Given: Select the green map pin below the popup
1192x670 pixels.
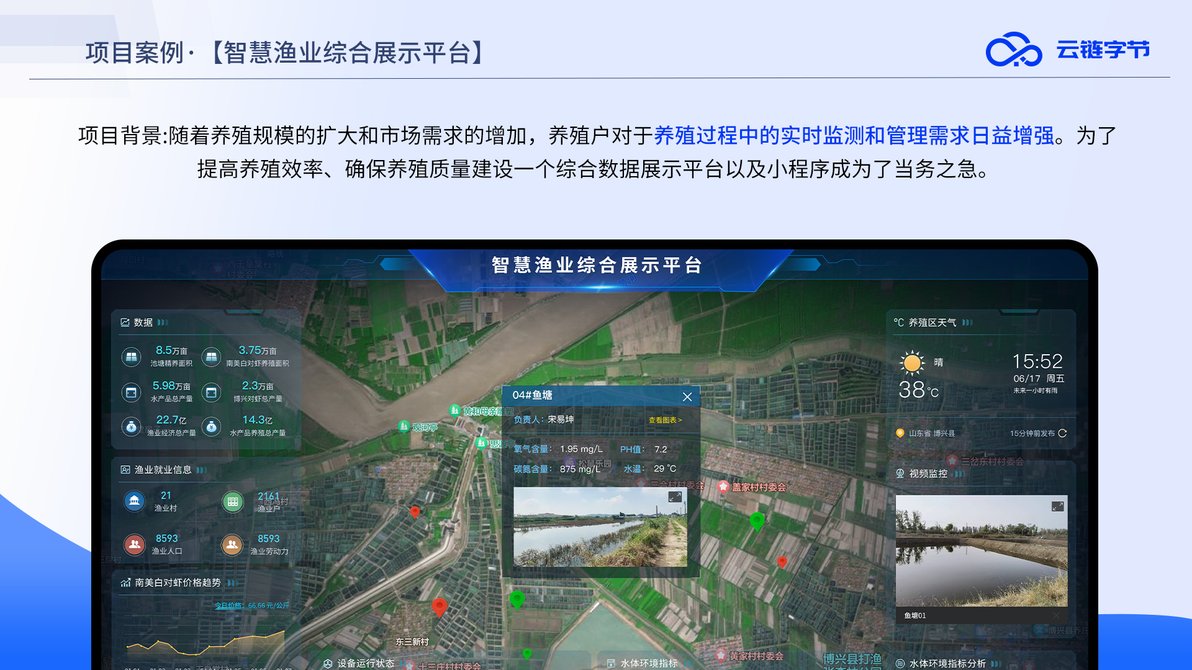Looking at the screenshot, I should [x=517, y=600].
